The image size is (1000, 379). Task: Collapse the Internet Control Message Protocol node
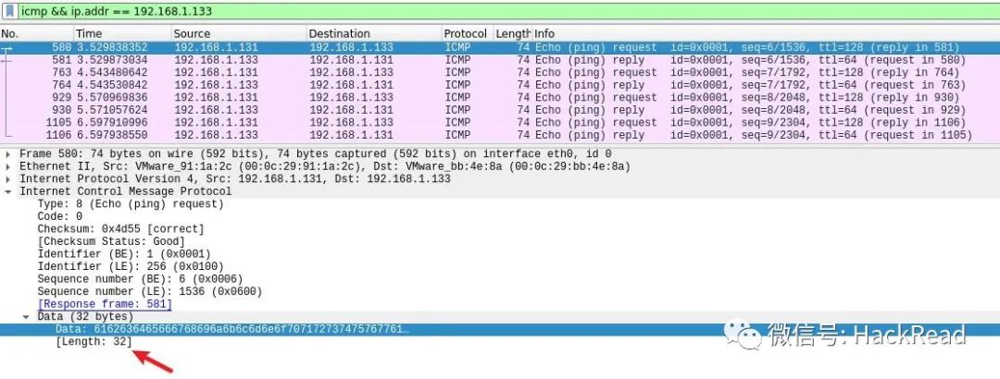point(7,191)
